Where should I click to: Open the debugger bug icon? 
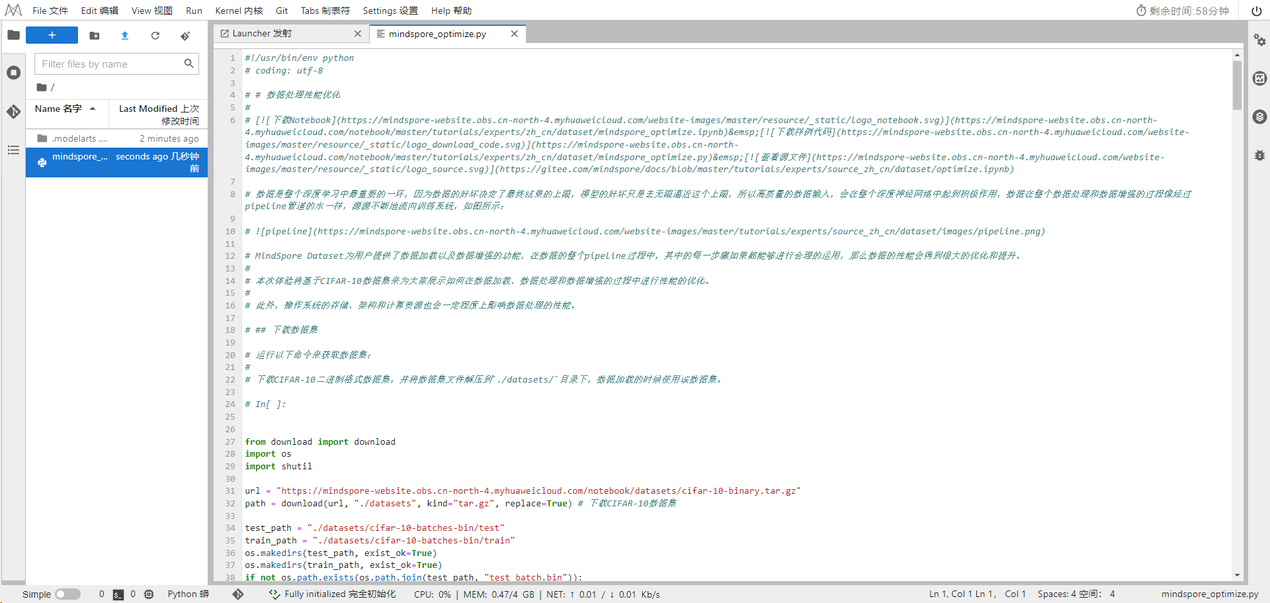coord(1259,156)
